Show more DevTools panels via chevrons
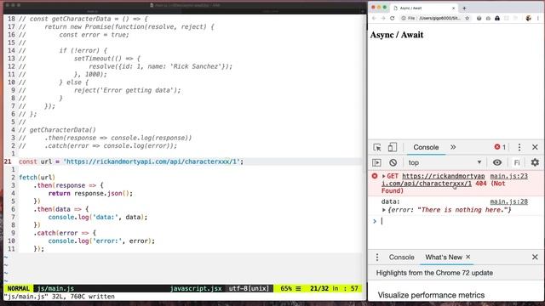This screenshot has height=306, width=545. click(453, 147)
